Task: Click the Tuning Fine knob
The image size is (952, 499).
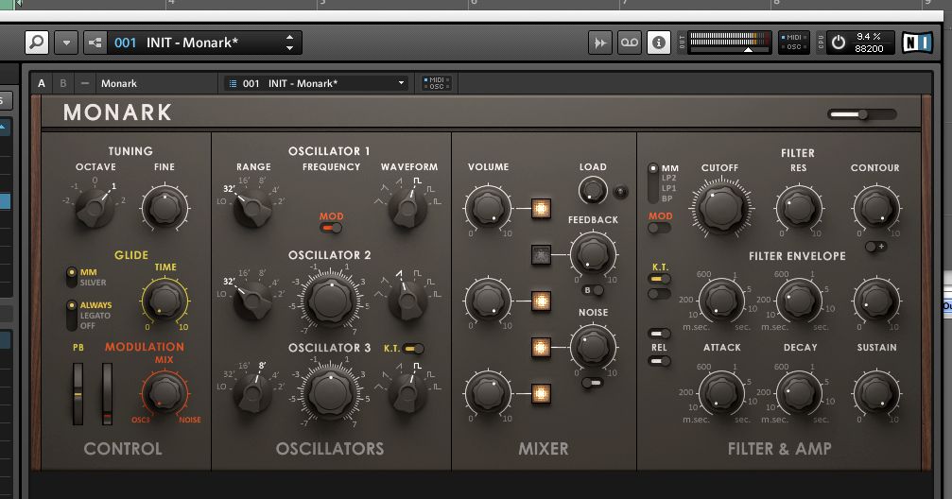Action: (x=164, y=208)
